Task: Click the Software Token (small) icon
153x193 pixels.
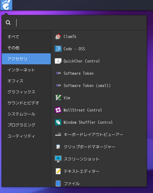Action: point(58,85)
